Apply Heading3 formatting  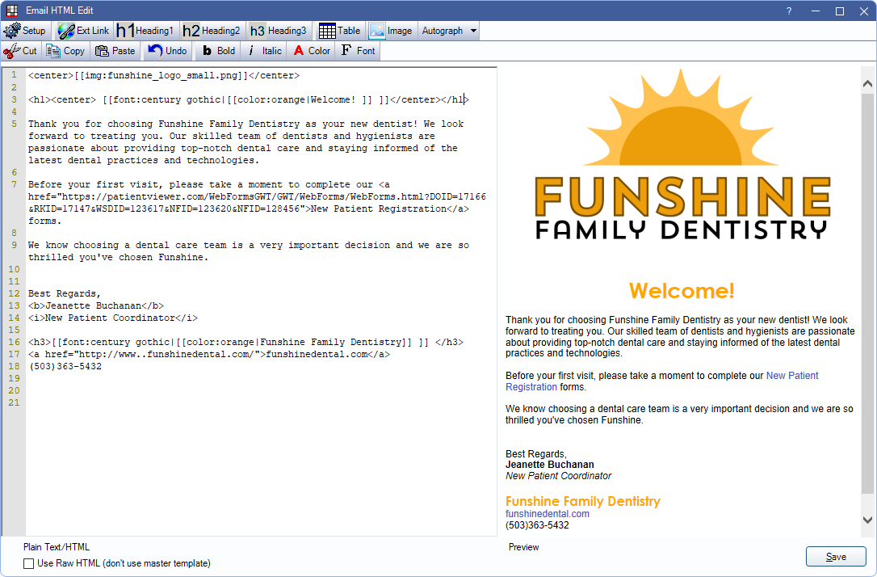[278, 31]
